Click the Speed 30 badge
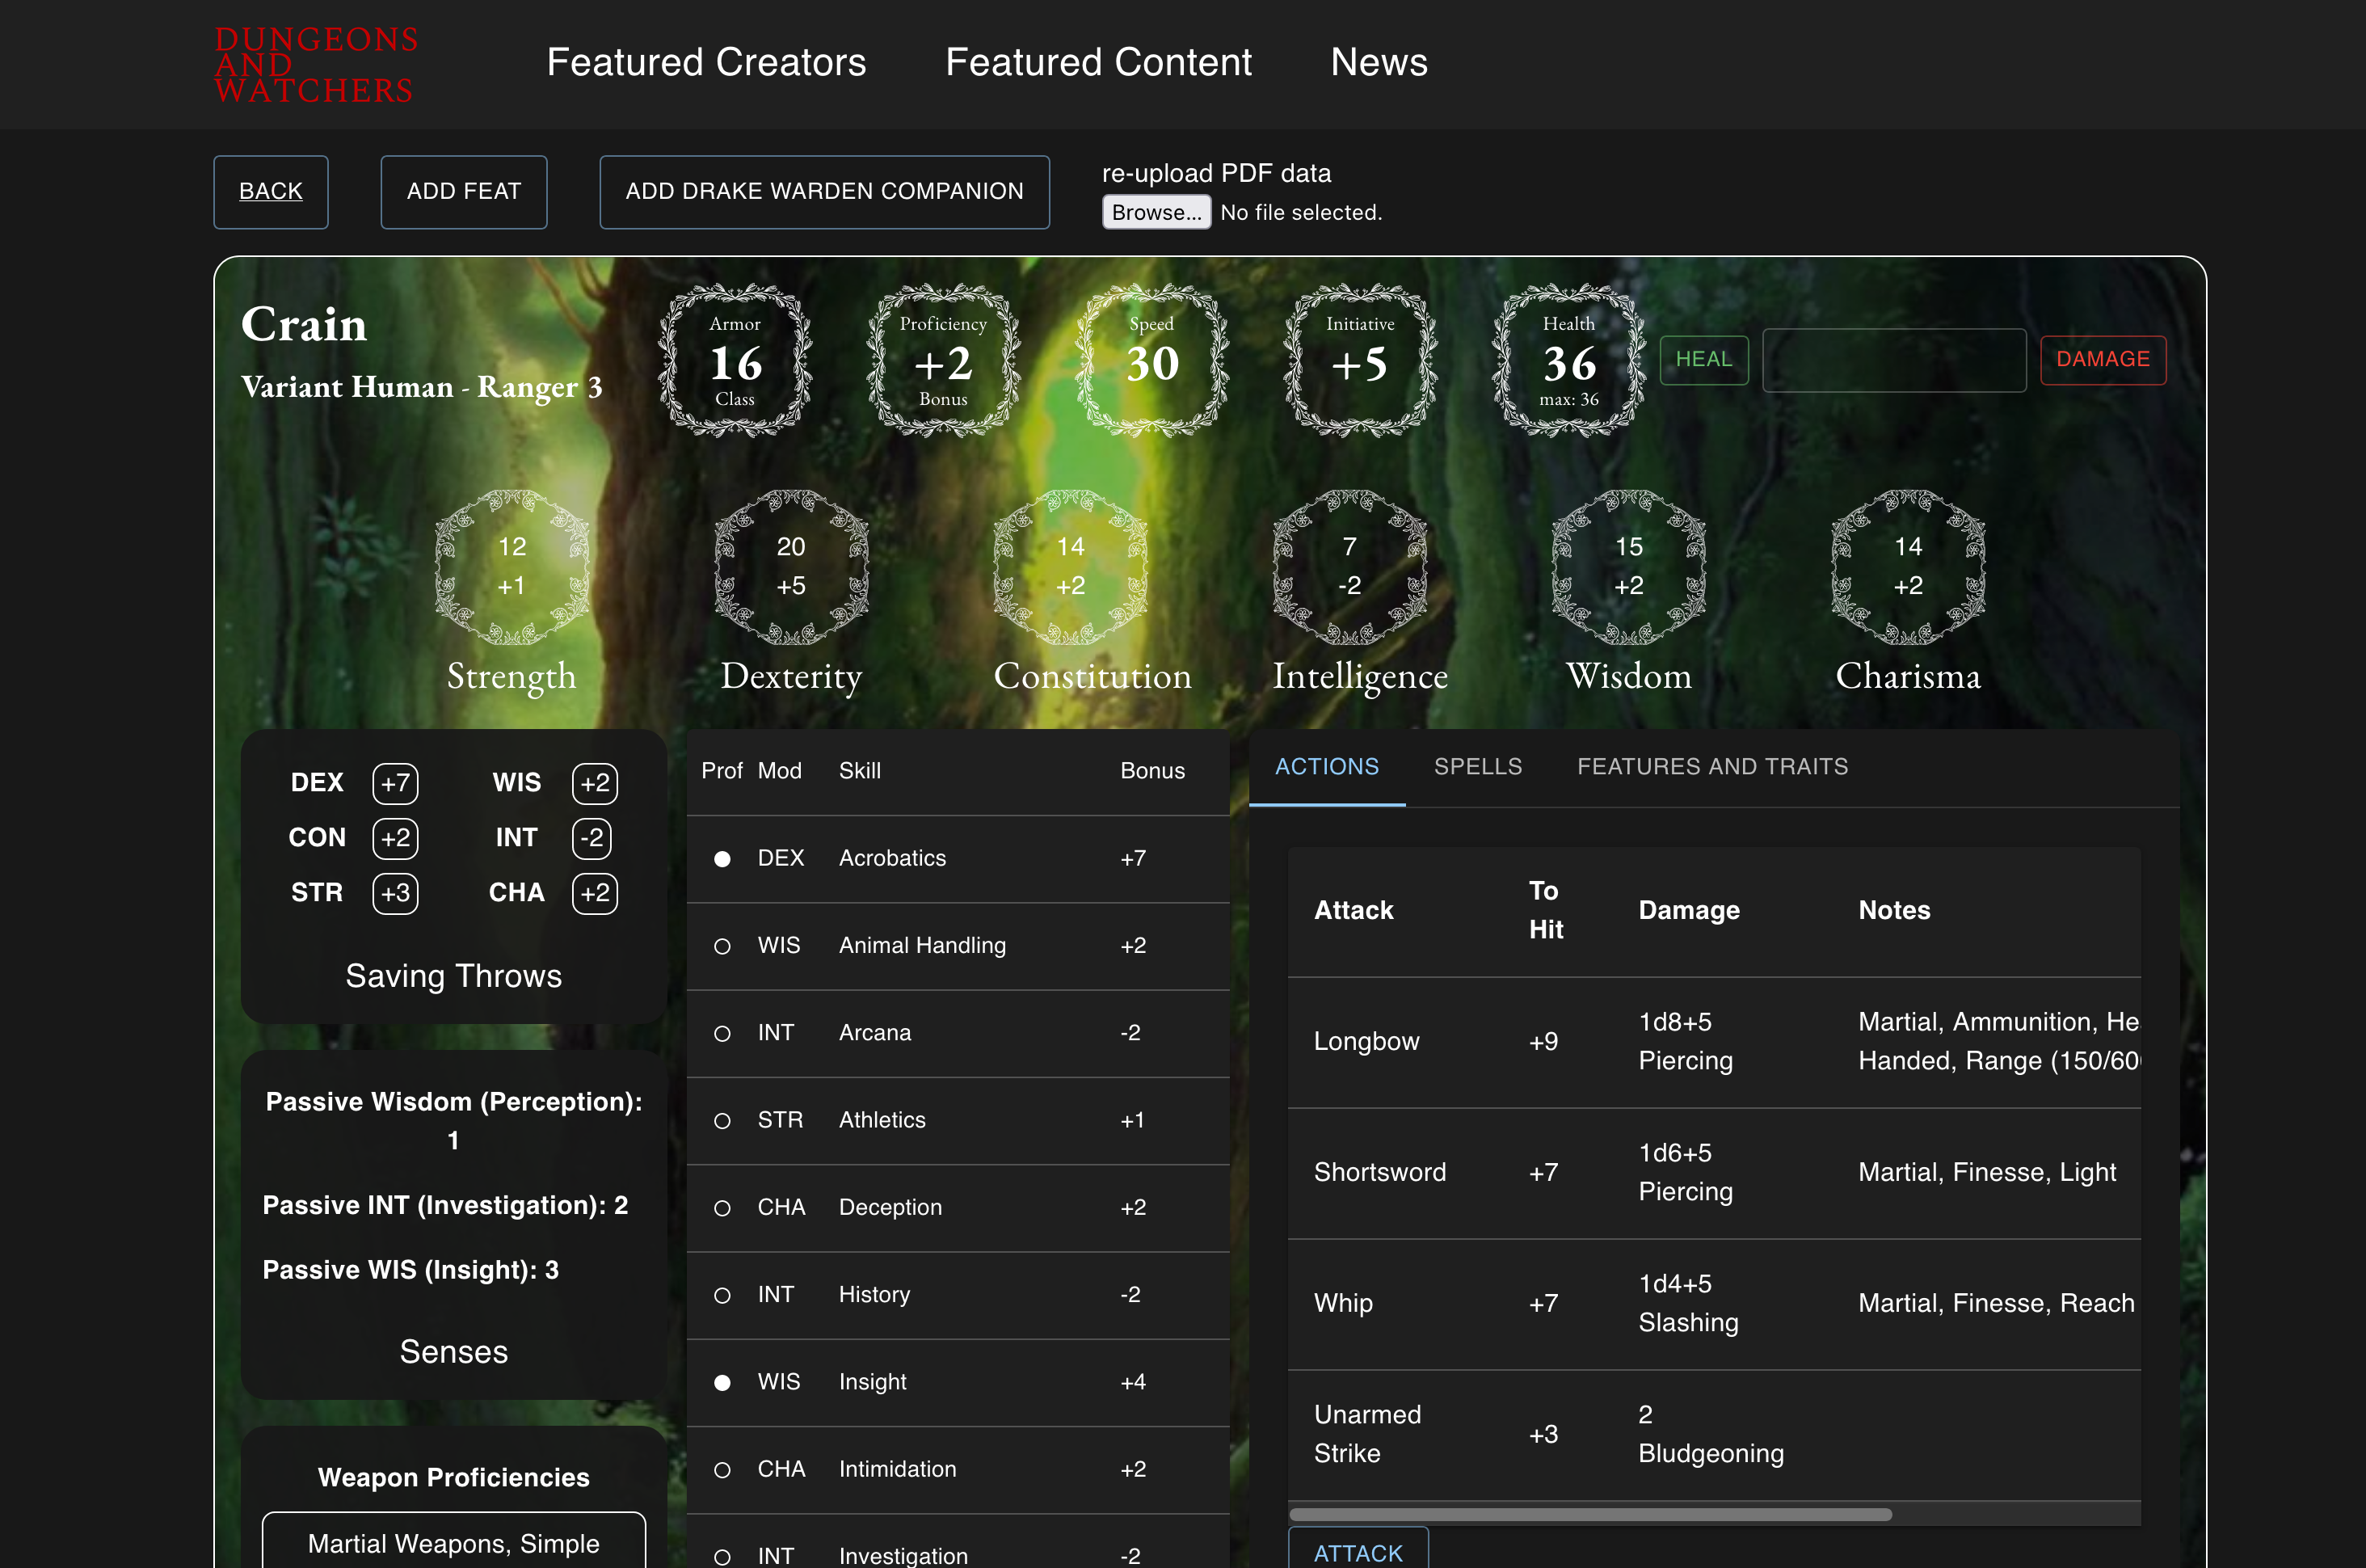This screenshot has width=2366, height=1568. point(1151,361)
